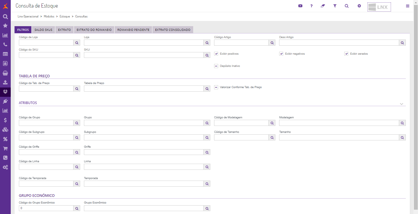Focus the Código do SKU input field
Viewport: 418px width, 214px height.
[46, 55]
